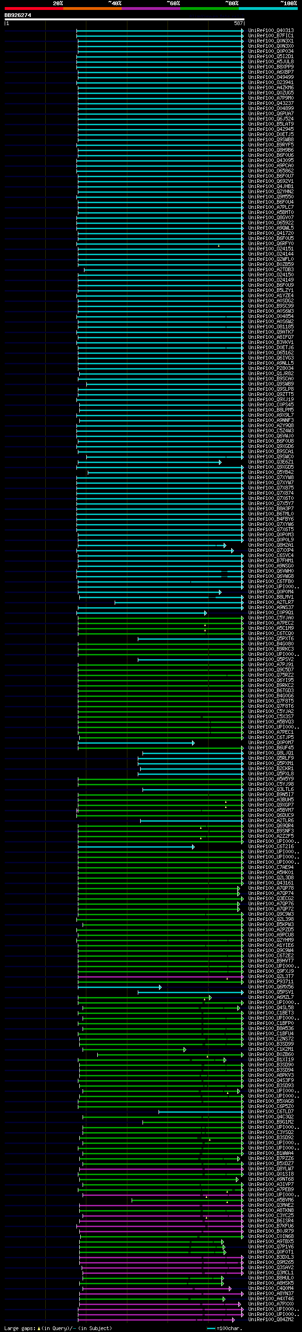The width and height of the screenshot is (302, 1332).
Task: Select hit label UniRef100_Q2YHN2
Action: [x=271, y=191]
